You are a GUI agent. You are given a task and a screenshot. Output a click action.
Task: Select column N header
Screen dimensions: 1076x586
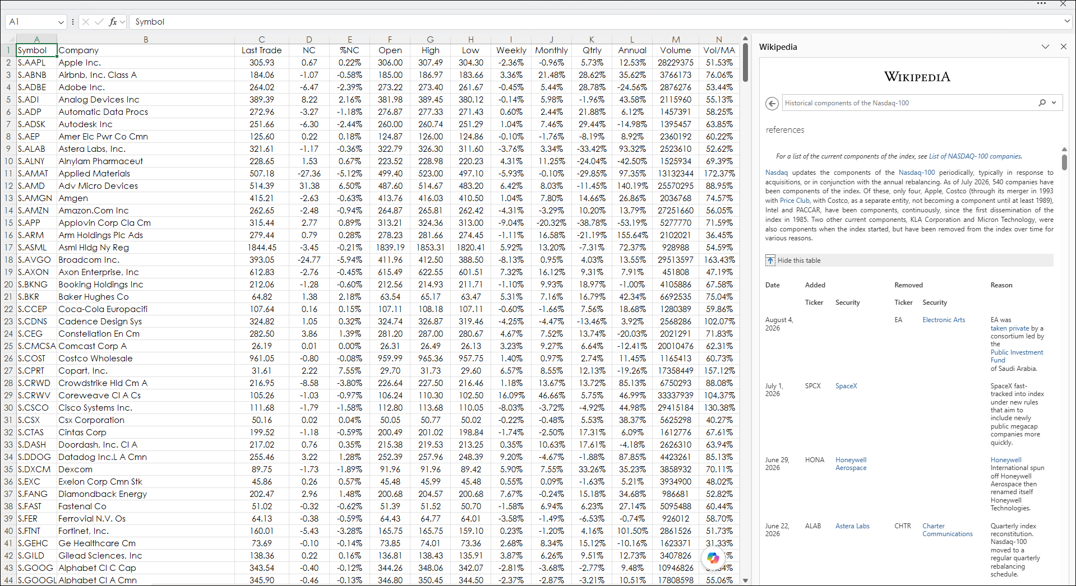pos(719,39)
